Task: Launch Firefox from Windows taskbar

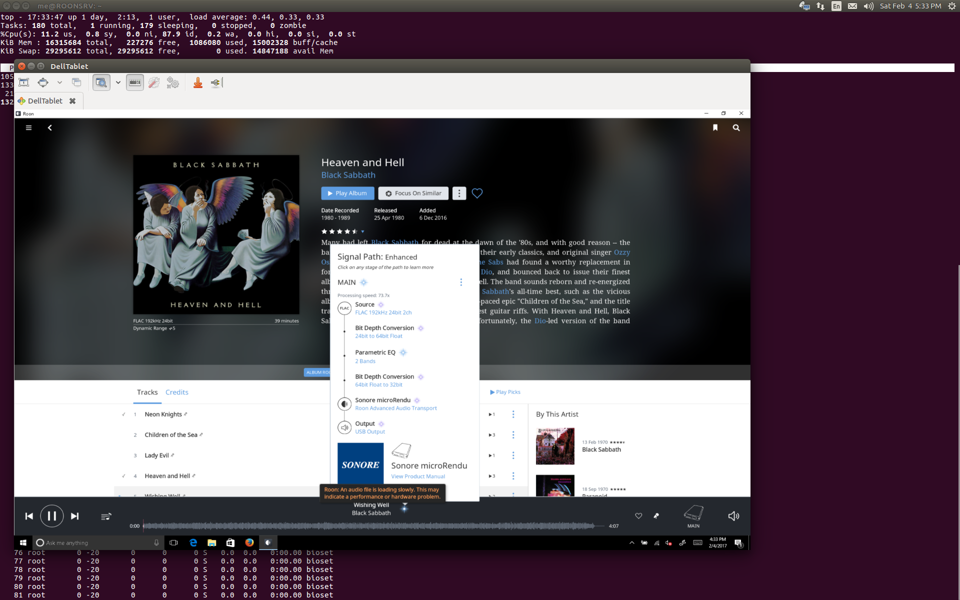Action: (249, 542)
